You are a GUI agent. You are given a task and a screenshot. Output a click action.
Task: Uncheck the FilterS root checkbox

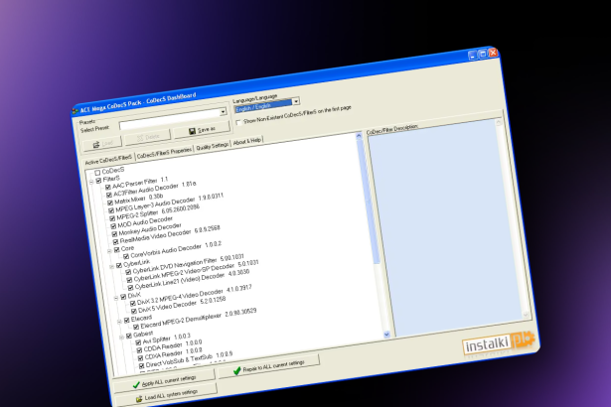98,181
